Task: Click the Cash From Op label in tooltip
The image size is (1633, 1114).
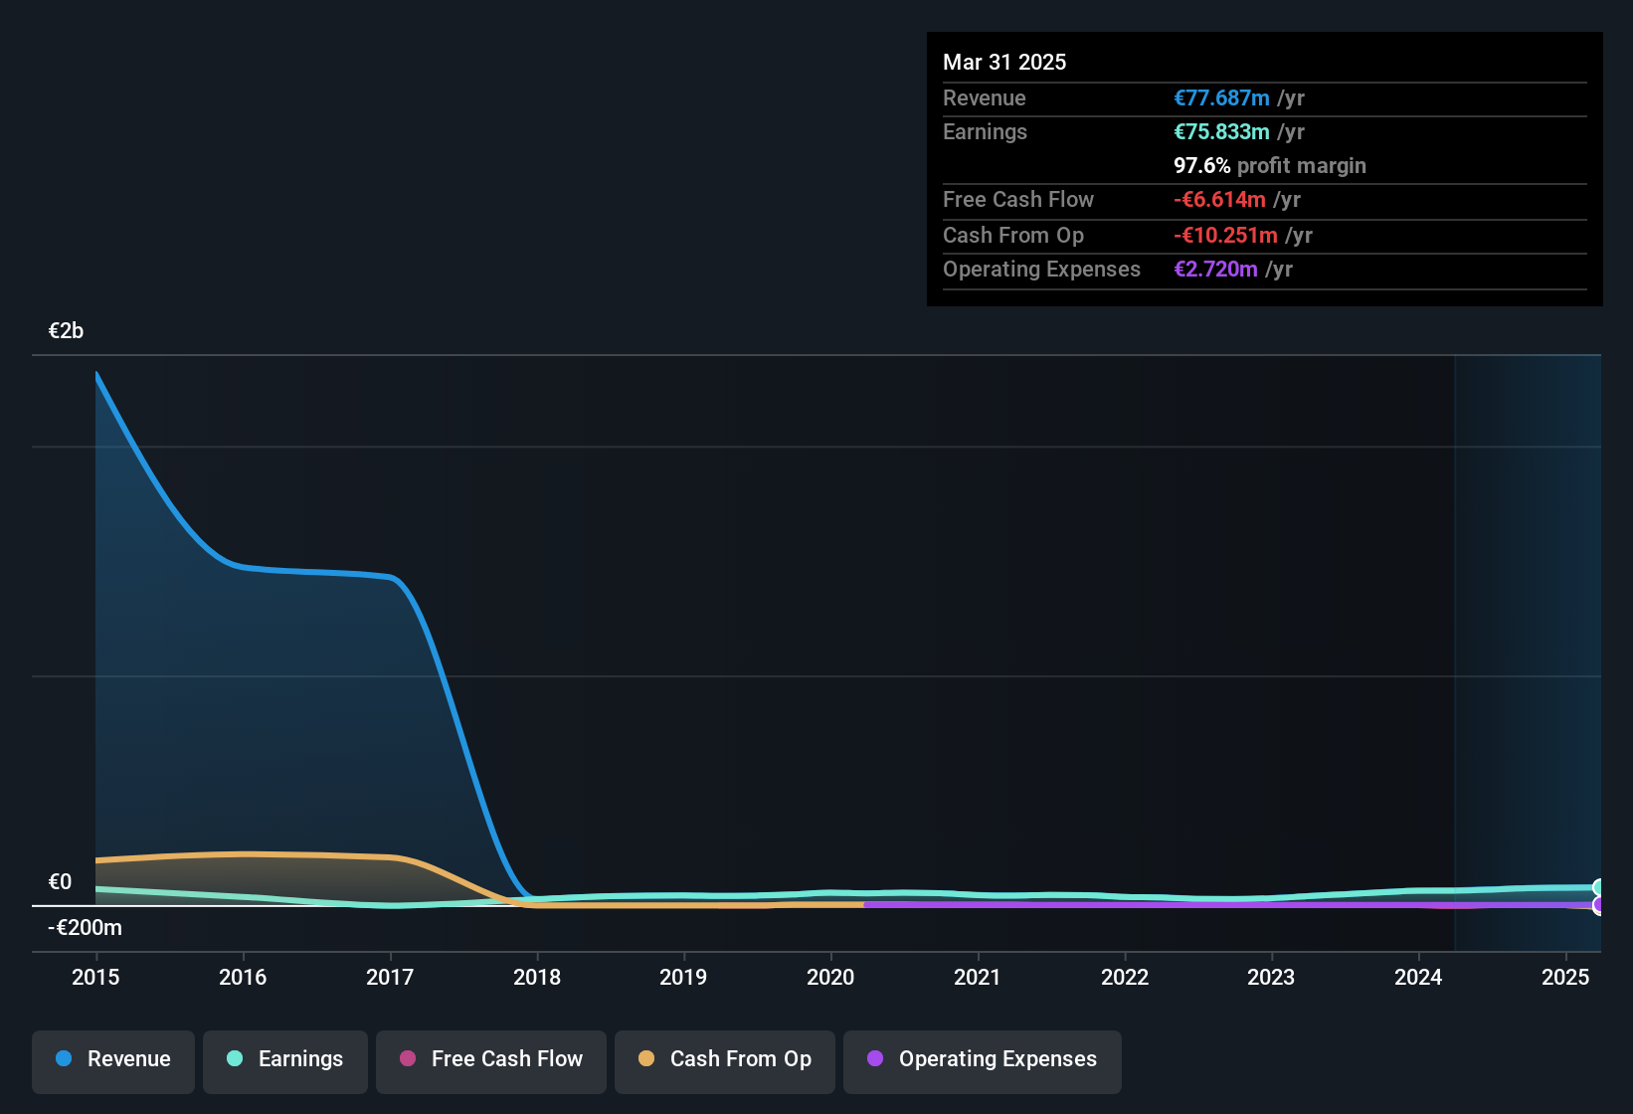Action: [x=1013, y=235]
